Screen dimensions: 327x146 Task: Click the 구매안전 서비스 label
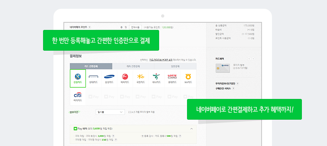(x=223, y=89)
